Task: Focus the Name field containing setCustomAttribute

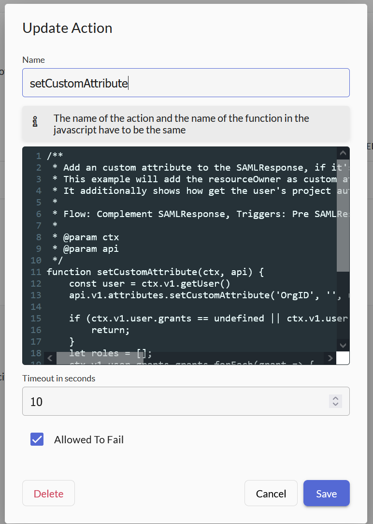Action: click(186, 83)
